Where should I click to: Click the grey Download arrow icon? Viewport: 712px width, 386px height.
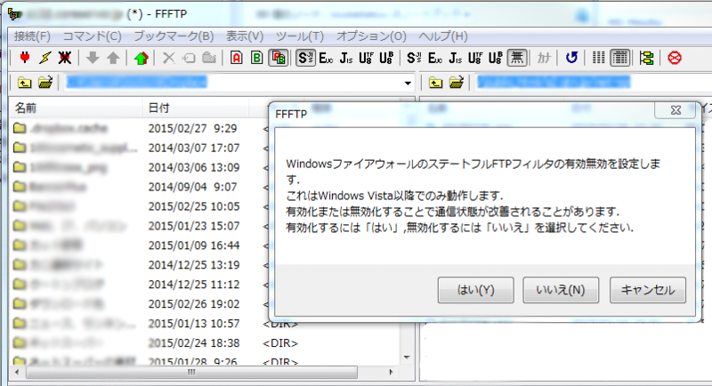coord(93,58)
